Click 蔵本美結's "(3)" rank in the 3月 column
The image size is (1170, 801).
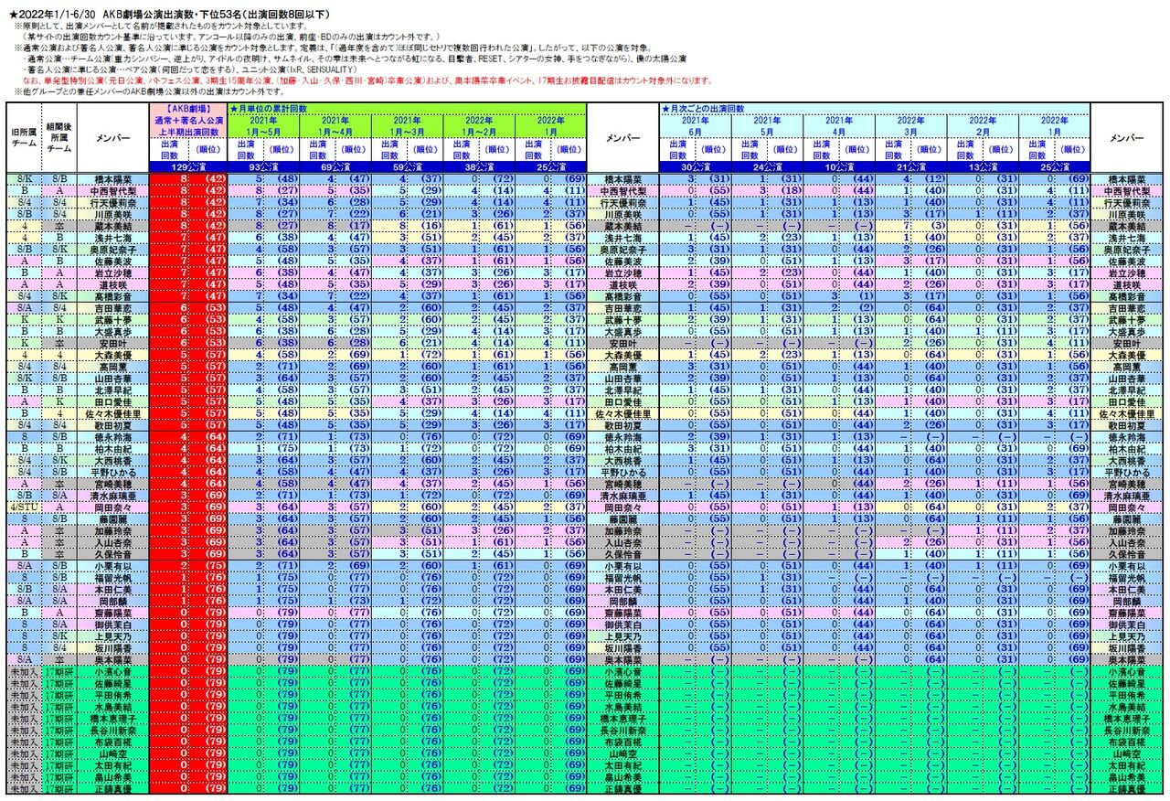tap(931, 225)
